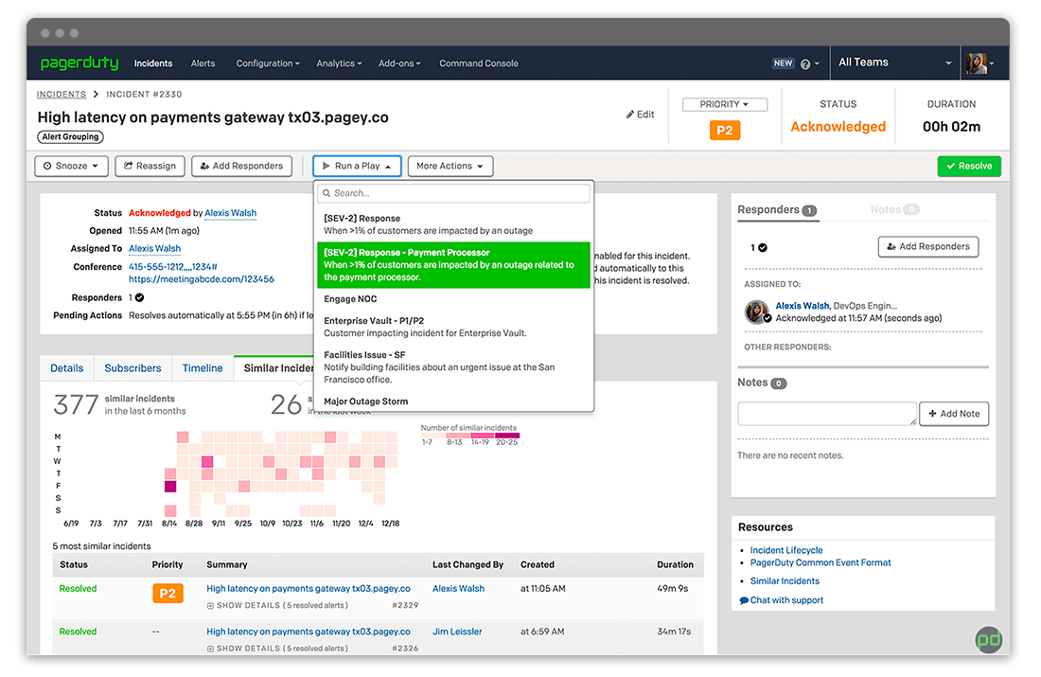Click the Alert Grouping badge
1041x677 pixels.
click(x=71, y=137)
